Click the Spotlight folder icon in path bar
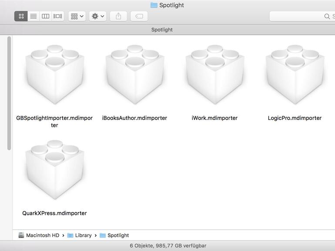The image size is (335, 251). (x=103, y=235)
